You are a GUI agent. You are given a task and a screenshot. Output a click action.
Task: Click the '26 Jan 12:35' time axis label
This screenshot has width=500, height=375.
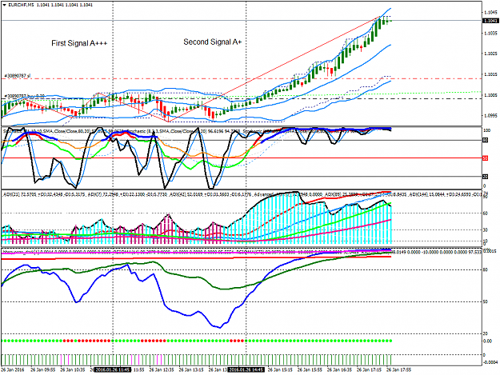coord(162,370)
